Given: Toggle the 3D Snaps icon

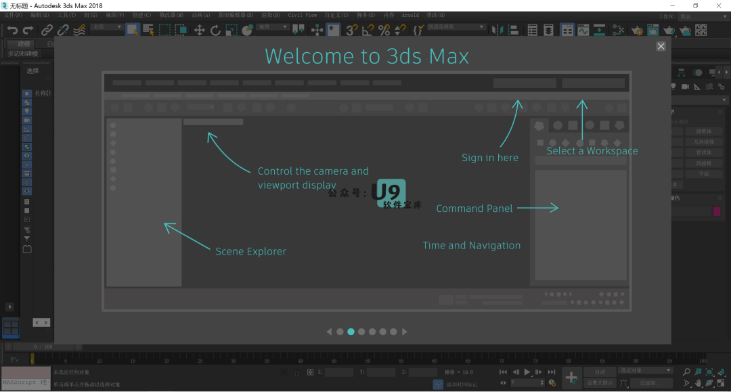Looking at the screenshot, I should click(x=351, y=30).
